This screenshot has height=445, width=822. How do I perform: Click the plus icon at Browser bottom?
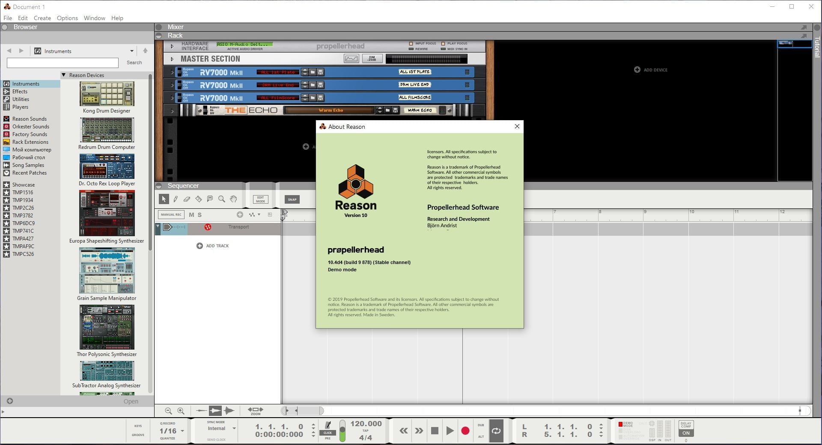(10, 401)
